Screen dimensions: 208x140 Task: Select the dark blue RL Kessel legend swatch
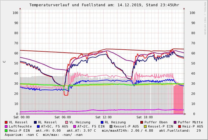(x=35, y=122)
